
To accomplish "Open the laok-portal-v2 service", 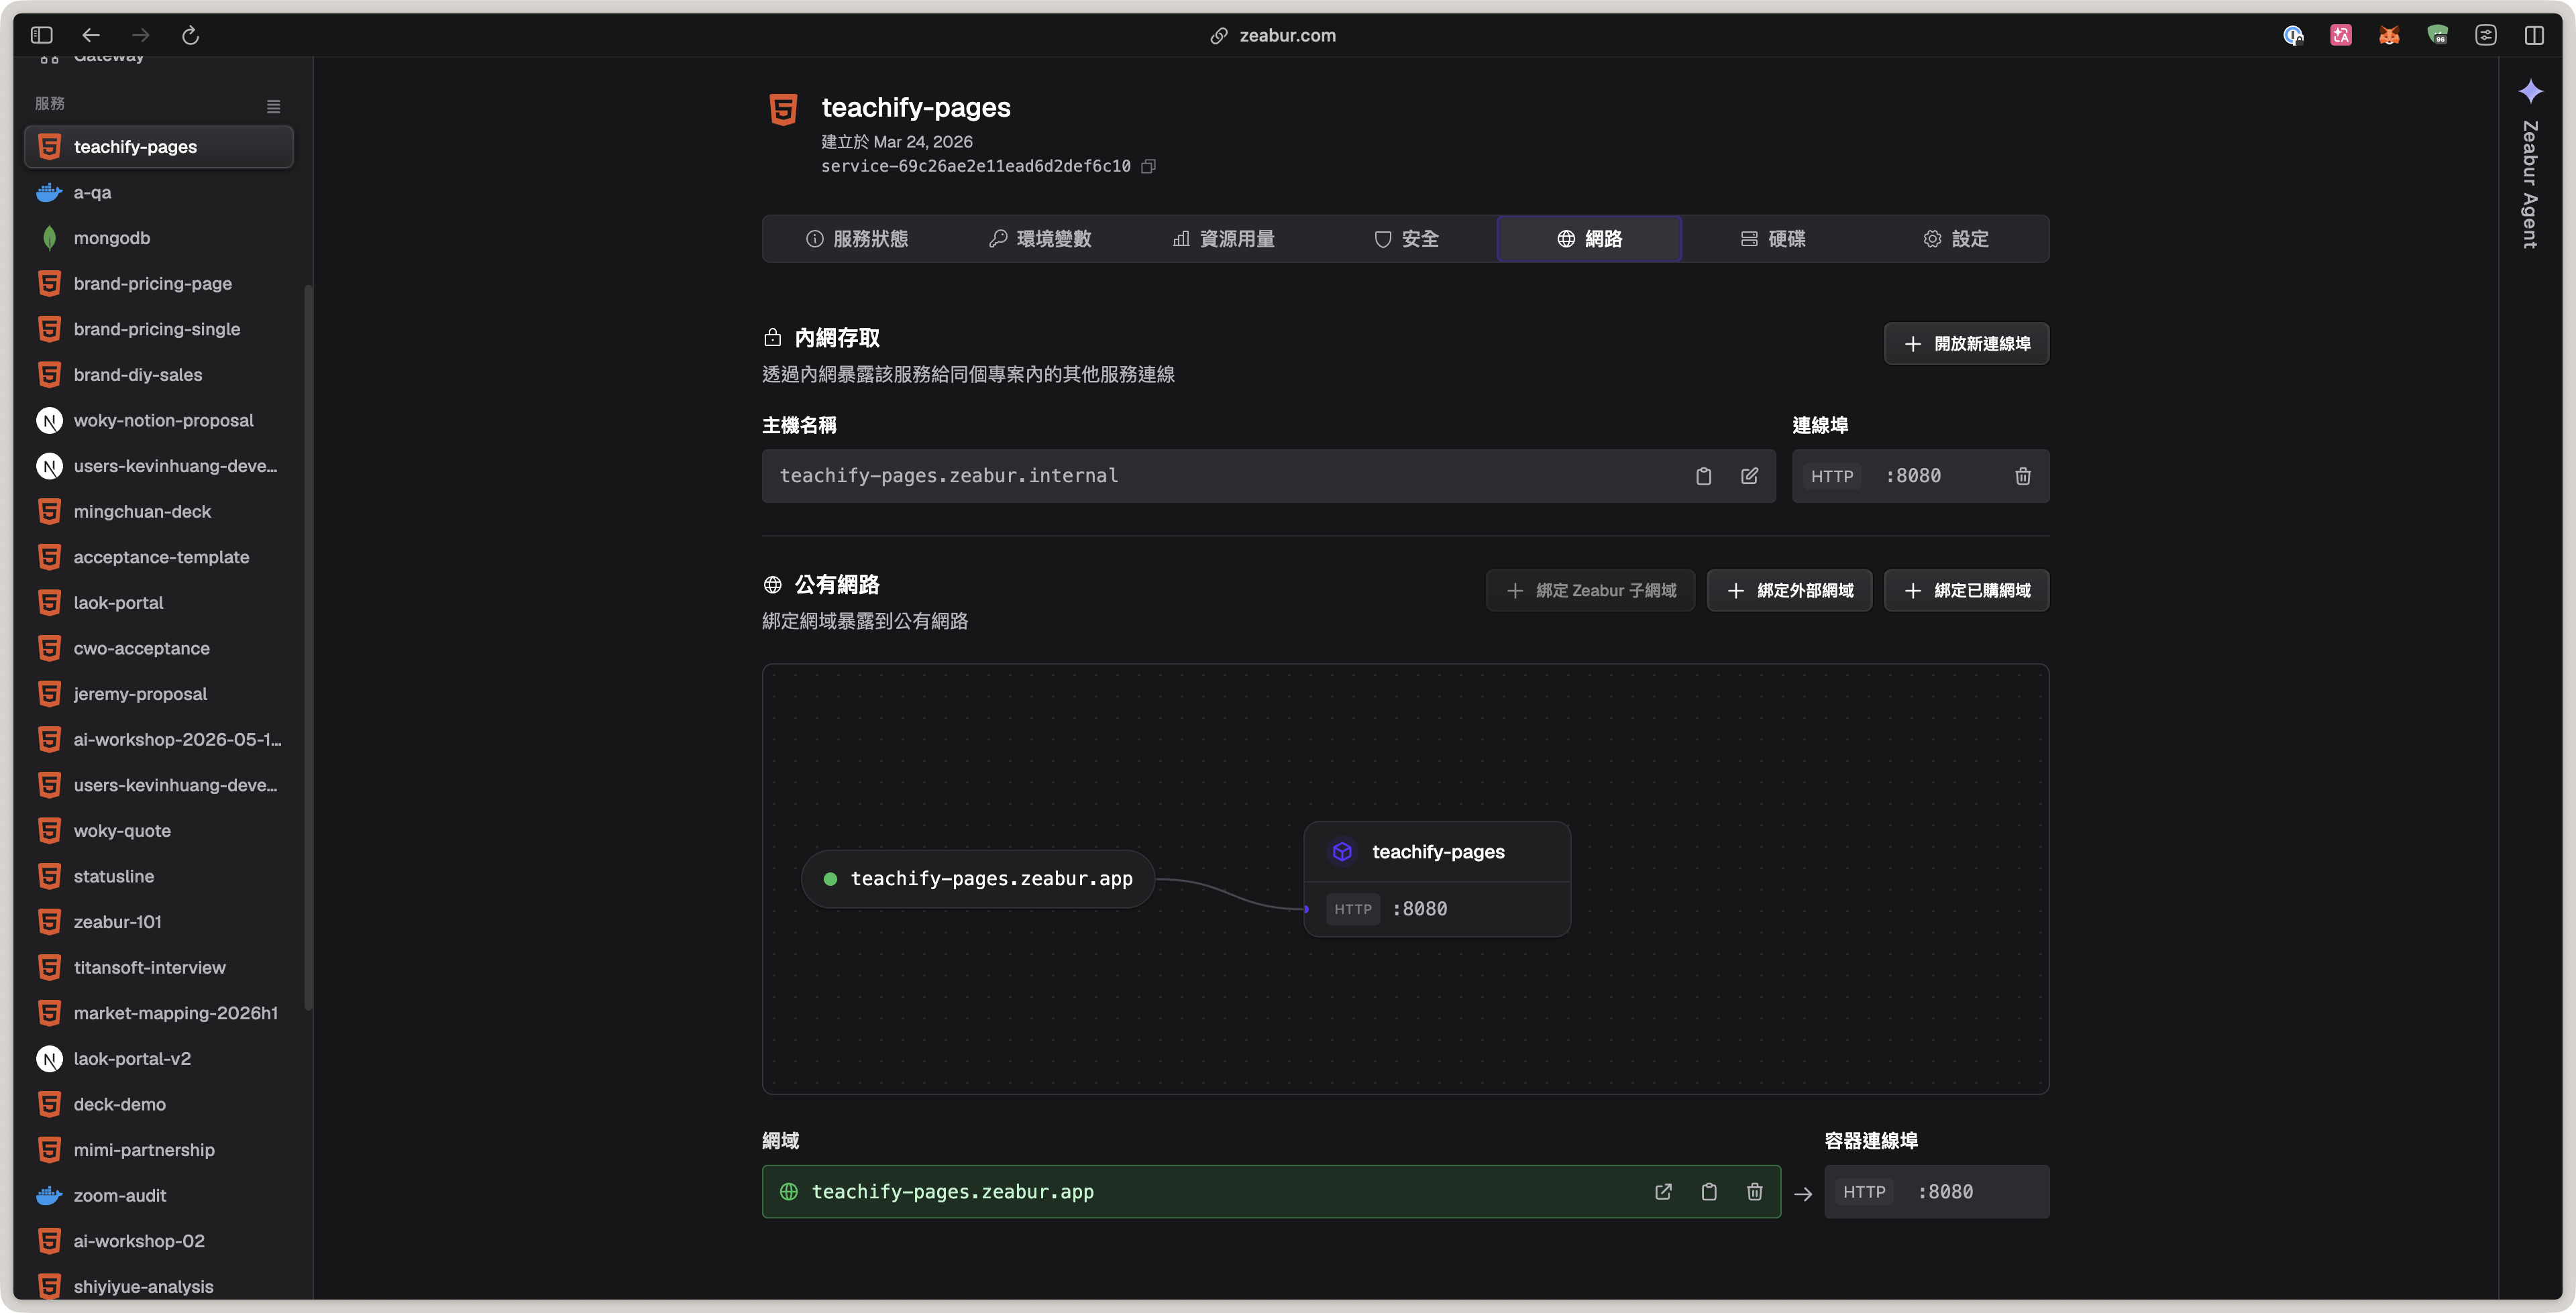I will 159,1058.
